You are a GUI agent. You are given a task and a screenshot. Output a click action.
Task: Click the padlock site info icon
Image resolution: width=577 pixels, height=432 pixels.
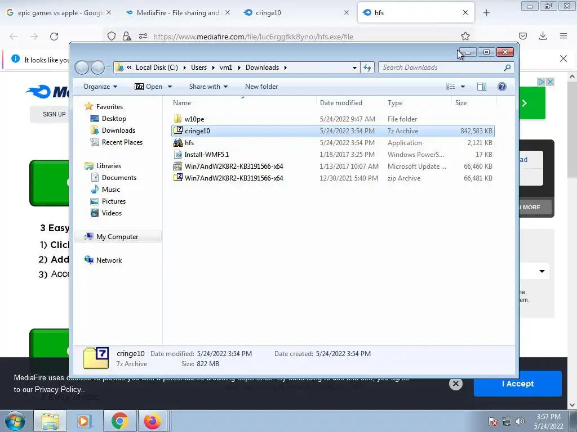click(127, 37)
